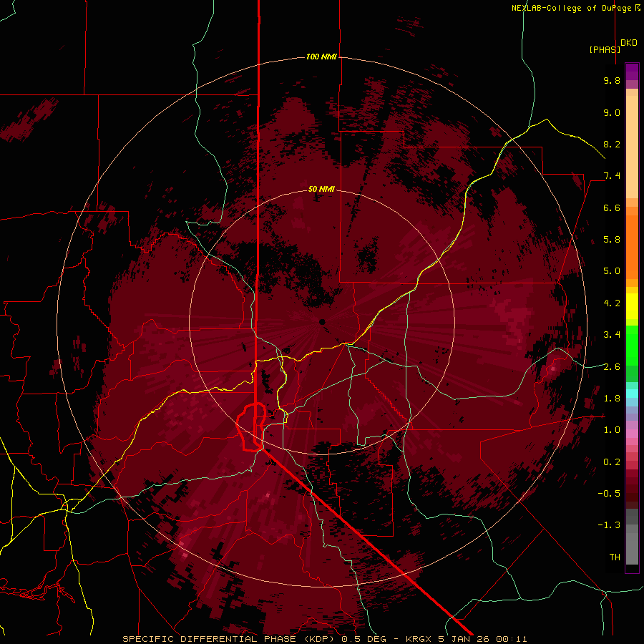Click the KRGX 5 JAN 26 00:11 timestamp caption

click(467, 639)
